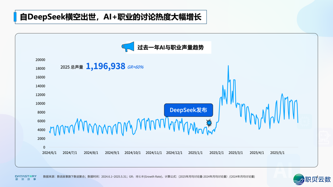Click the y-axis value 12000
Image resolution: width=333 pixels, height=187 pixels.
click(x=40, y=95)
